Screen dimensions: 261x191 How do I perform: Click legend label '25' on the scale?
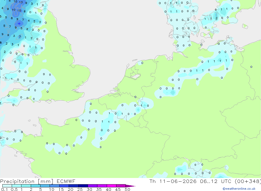(80, 189)
